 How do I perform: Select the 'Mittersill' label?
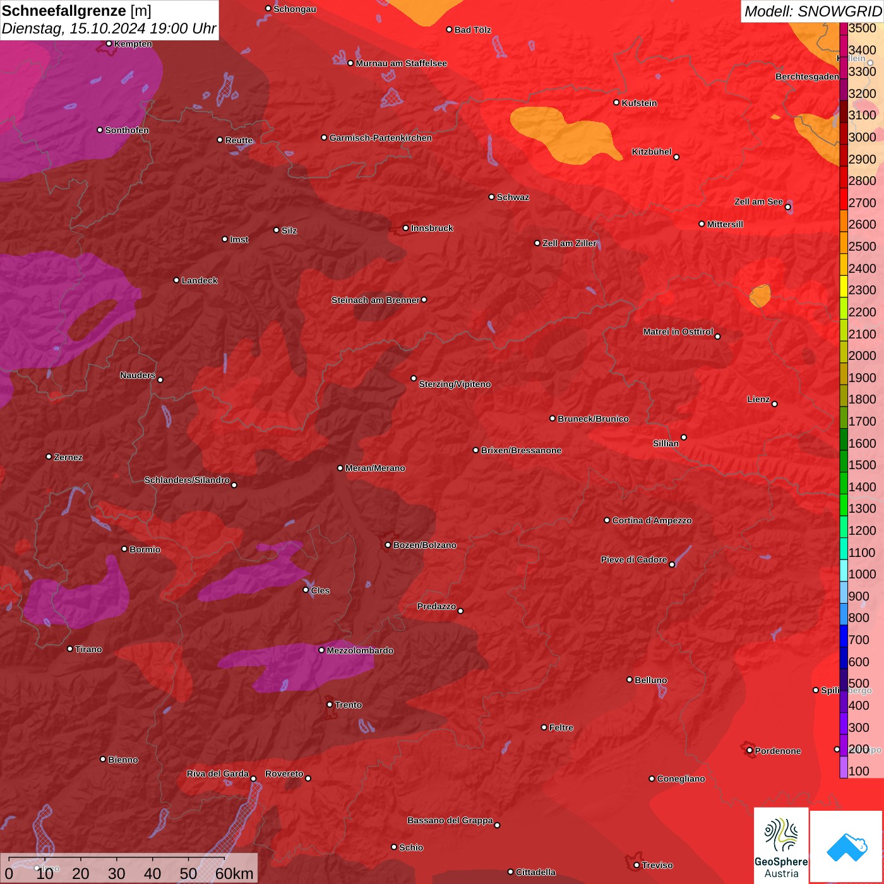click(x=725, y=224)
